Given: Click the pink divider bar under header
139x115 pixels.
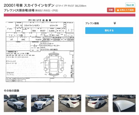Looking at the screenshot, I should pyautogui.click(x=69, y=15).
